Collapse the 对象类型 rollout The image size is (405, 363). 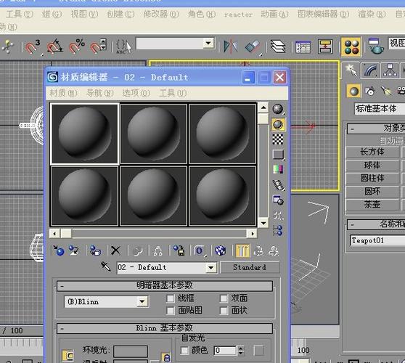pyautogui.click(x=376, y=129)
